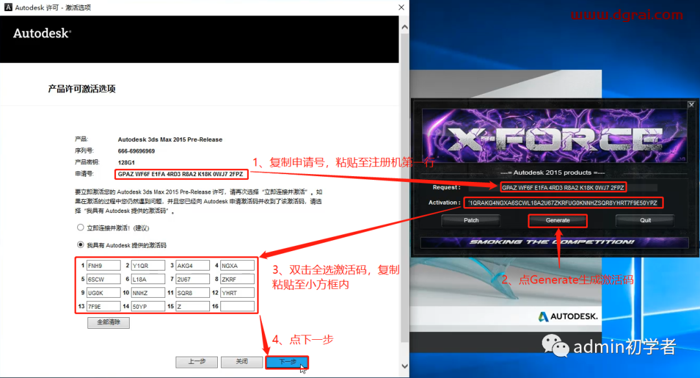Click activation code field 5 containing 6SCW
This screenshot has height=378, width=700.
pyautogui.click(x=103, y=280)
